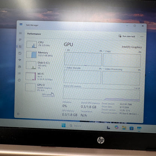Screen dimensions: 156x156
Task: Click the Run new task button
Action: click(x=127, y=36)
